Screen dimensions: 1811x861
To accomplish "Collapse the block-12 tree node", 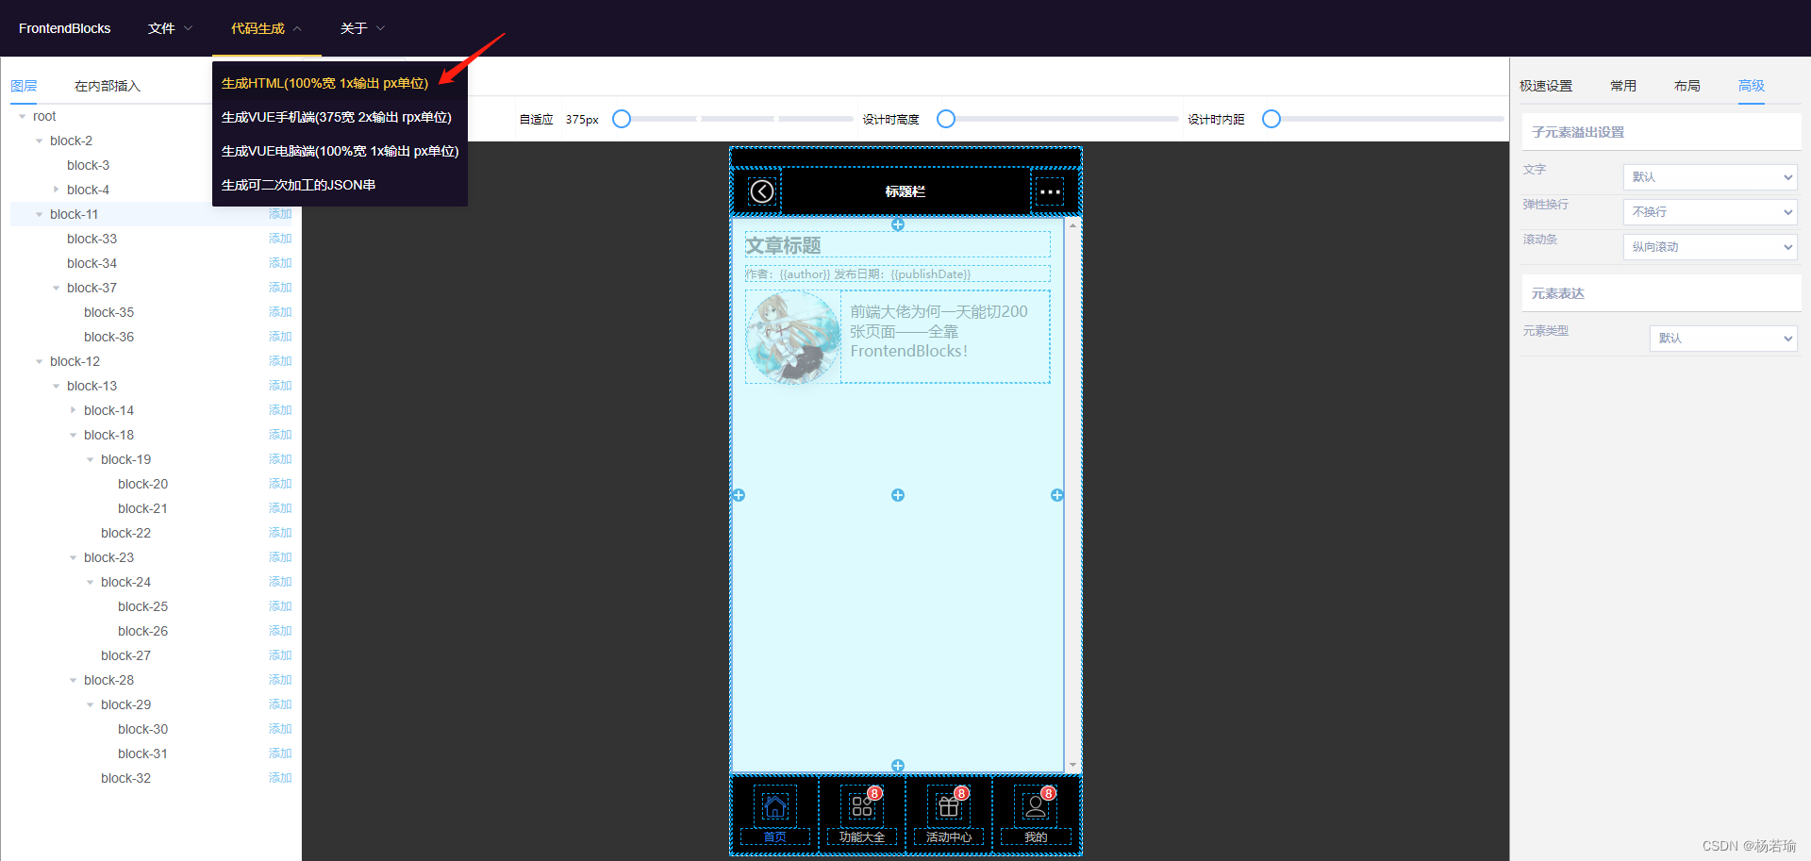I will pyautogui.click(x=40, y=361).
